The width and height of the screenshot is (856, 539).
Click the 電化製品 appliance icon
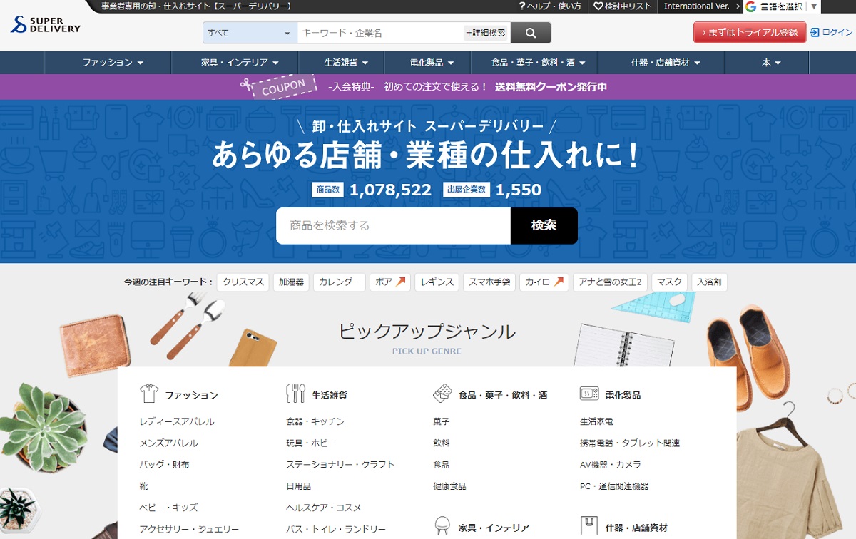click(x=589, y=394)
